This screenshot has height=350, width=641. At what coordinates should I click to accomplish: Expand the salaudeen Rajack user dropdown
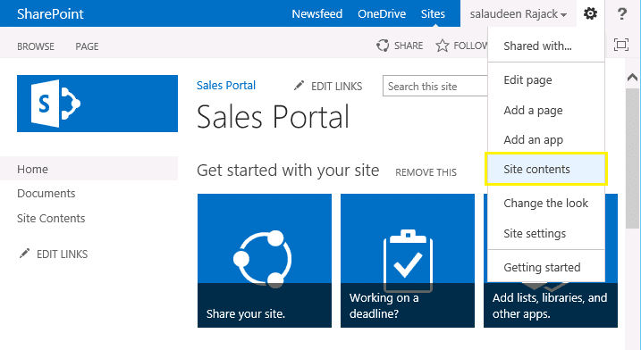(519, 14)
